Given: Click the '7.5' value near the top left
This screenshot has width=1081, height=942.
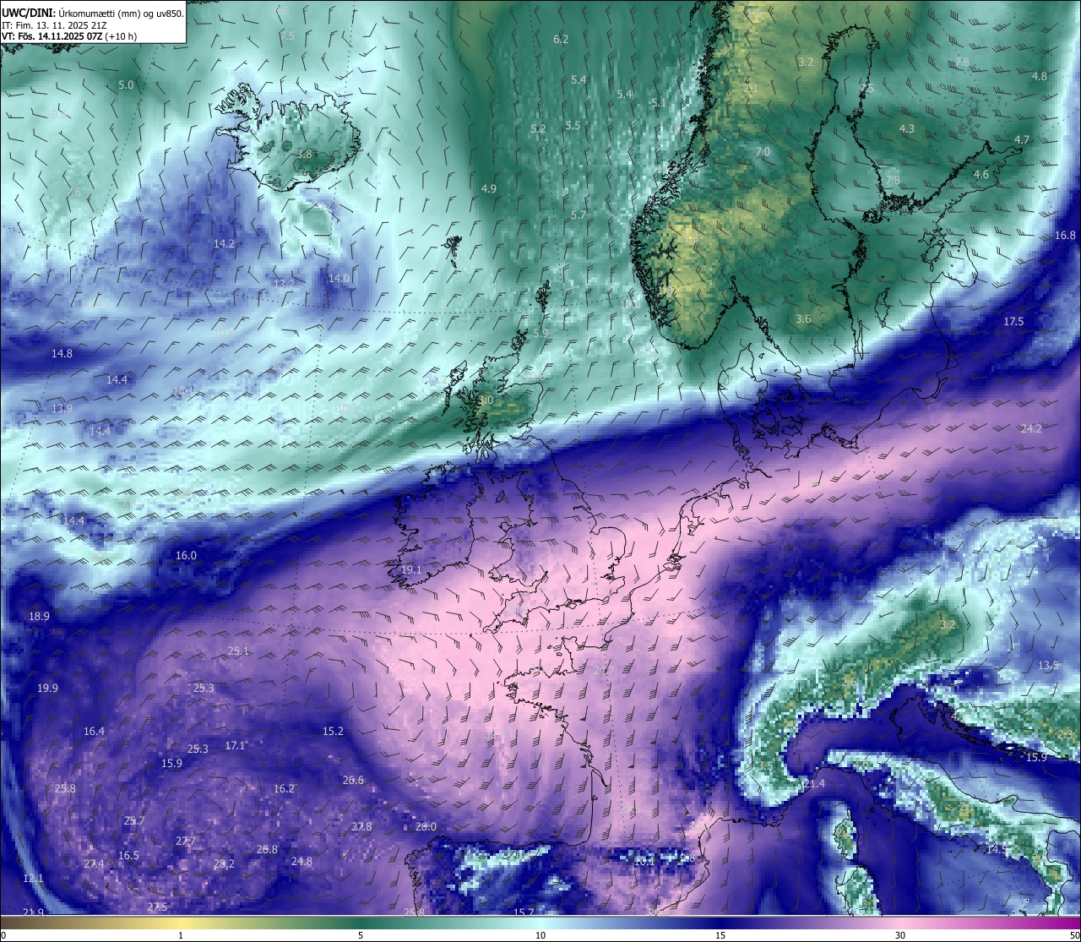Looking at the screenshot, I should click(287, 36).
